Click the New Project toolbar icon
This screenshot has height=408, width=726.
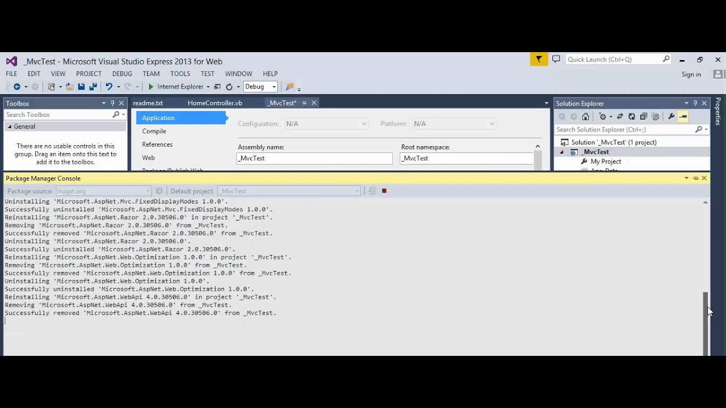(x=52, y=87)
